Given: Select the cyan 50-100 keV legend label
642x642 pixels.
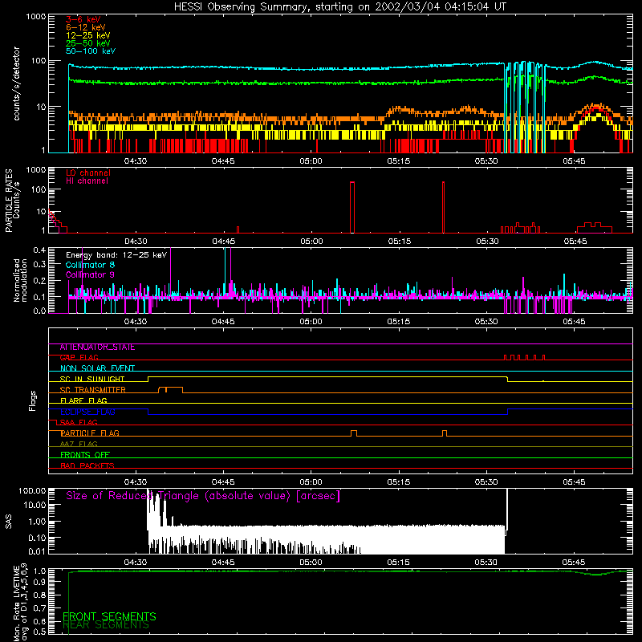Looking at the screenshot, I should [91, 51].
